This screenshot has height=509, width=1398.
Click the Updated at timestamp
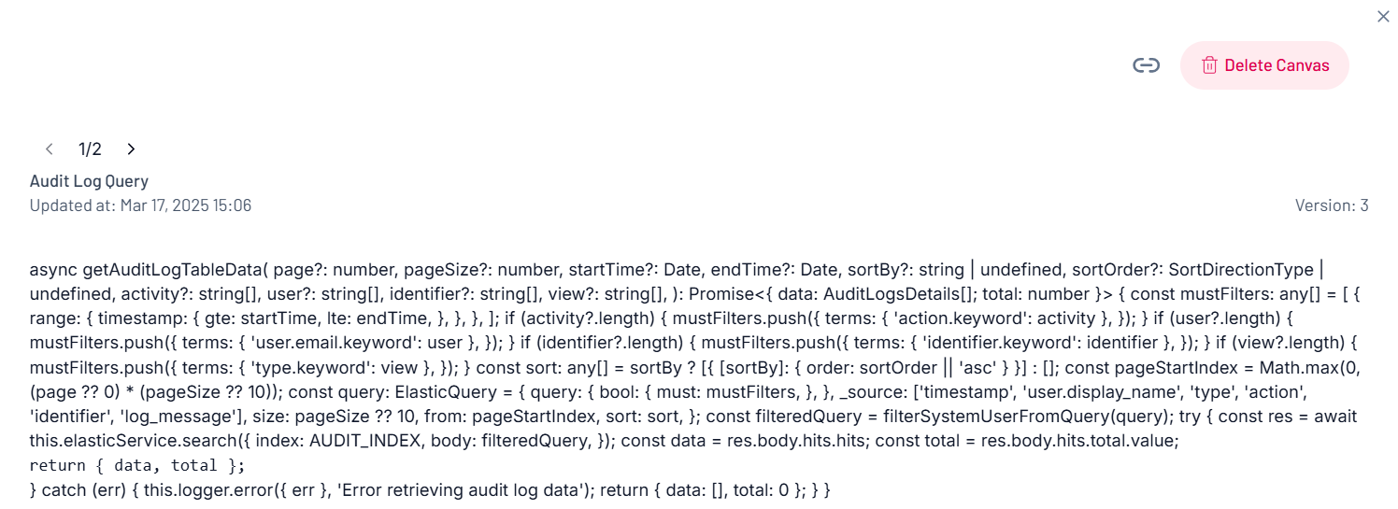click(x=140, y=205)
